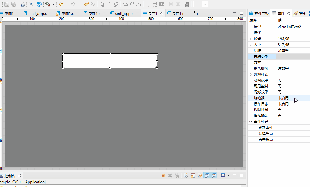Switch to the 控件面板 tab

pyautogui.click(x=259, y=13)
